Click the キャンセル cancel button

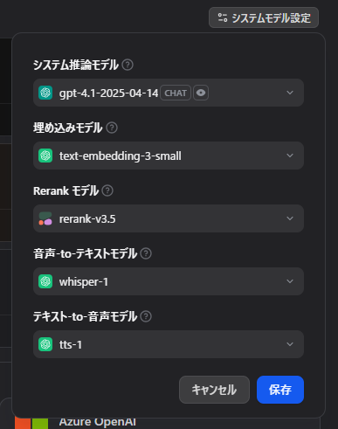click(x=214, y=390)
